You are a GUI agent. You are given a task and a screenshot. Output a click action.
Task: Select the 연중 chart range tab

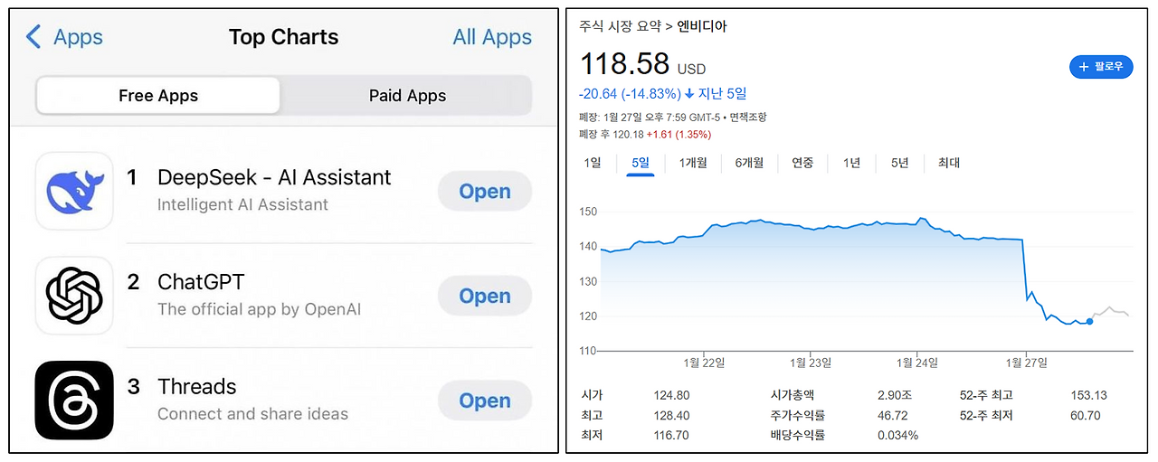pyautogui.click(x=802, y=164)
